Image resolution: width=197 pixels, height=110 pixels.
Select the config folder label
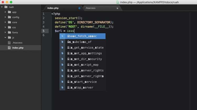coord(16,17)
